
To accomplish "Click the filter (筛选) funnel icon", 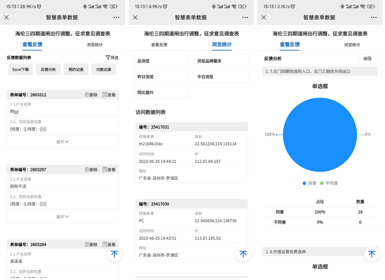I will [108, 58].
